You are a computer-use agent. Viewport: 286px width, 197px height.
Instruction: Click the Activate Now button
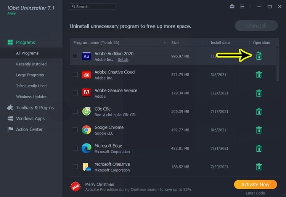pyautogui.click(x=255, y=184)
